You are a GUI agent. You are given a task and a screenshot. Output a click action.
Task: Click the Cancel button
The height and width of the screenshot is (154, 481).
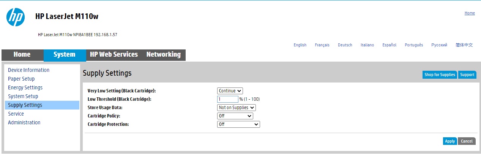click(x=467, y=141)
